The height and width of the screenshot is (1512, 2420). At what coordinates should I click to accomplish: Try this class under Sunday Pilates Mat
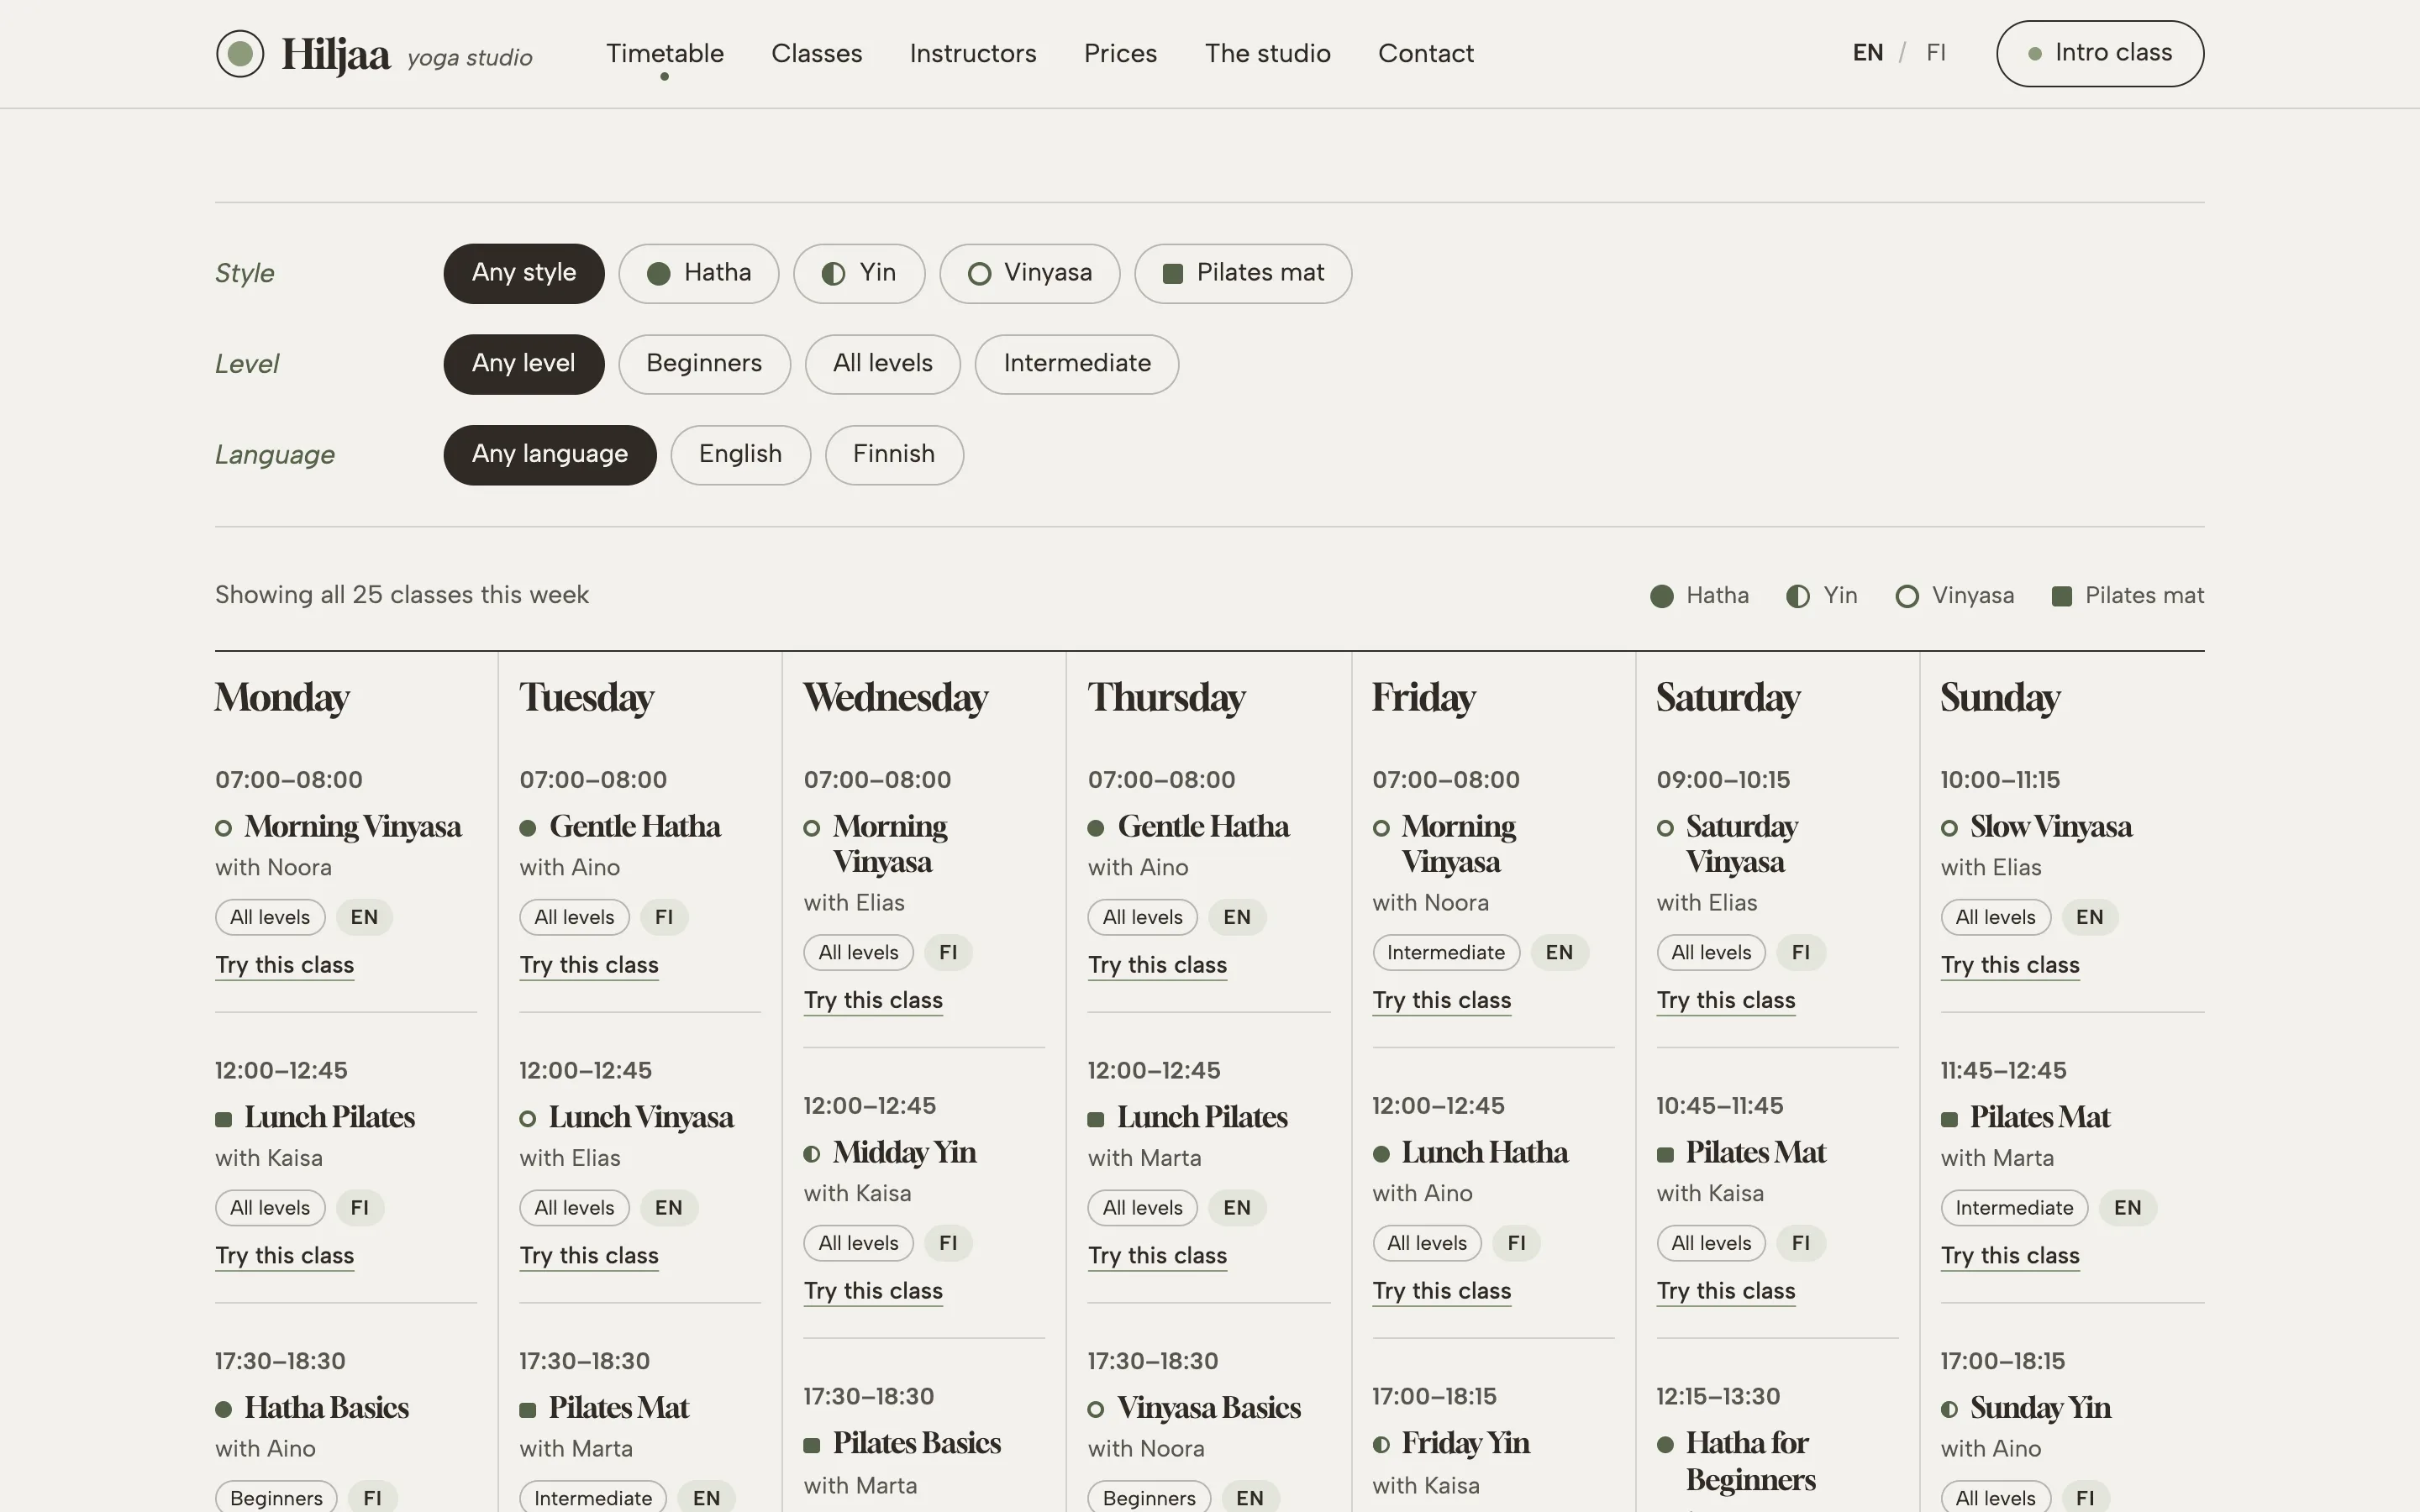[x=2010, y=1257]
